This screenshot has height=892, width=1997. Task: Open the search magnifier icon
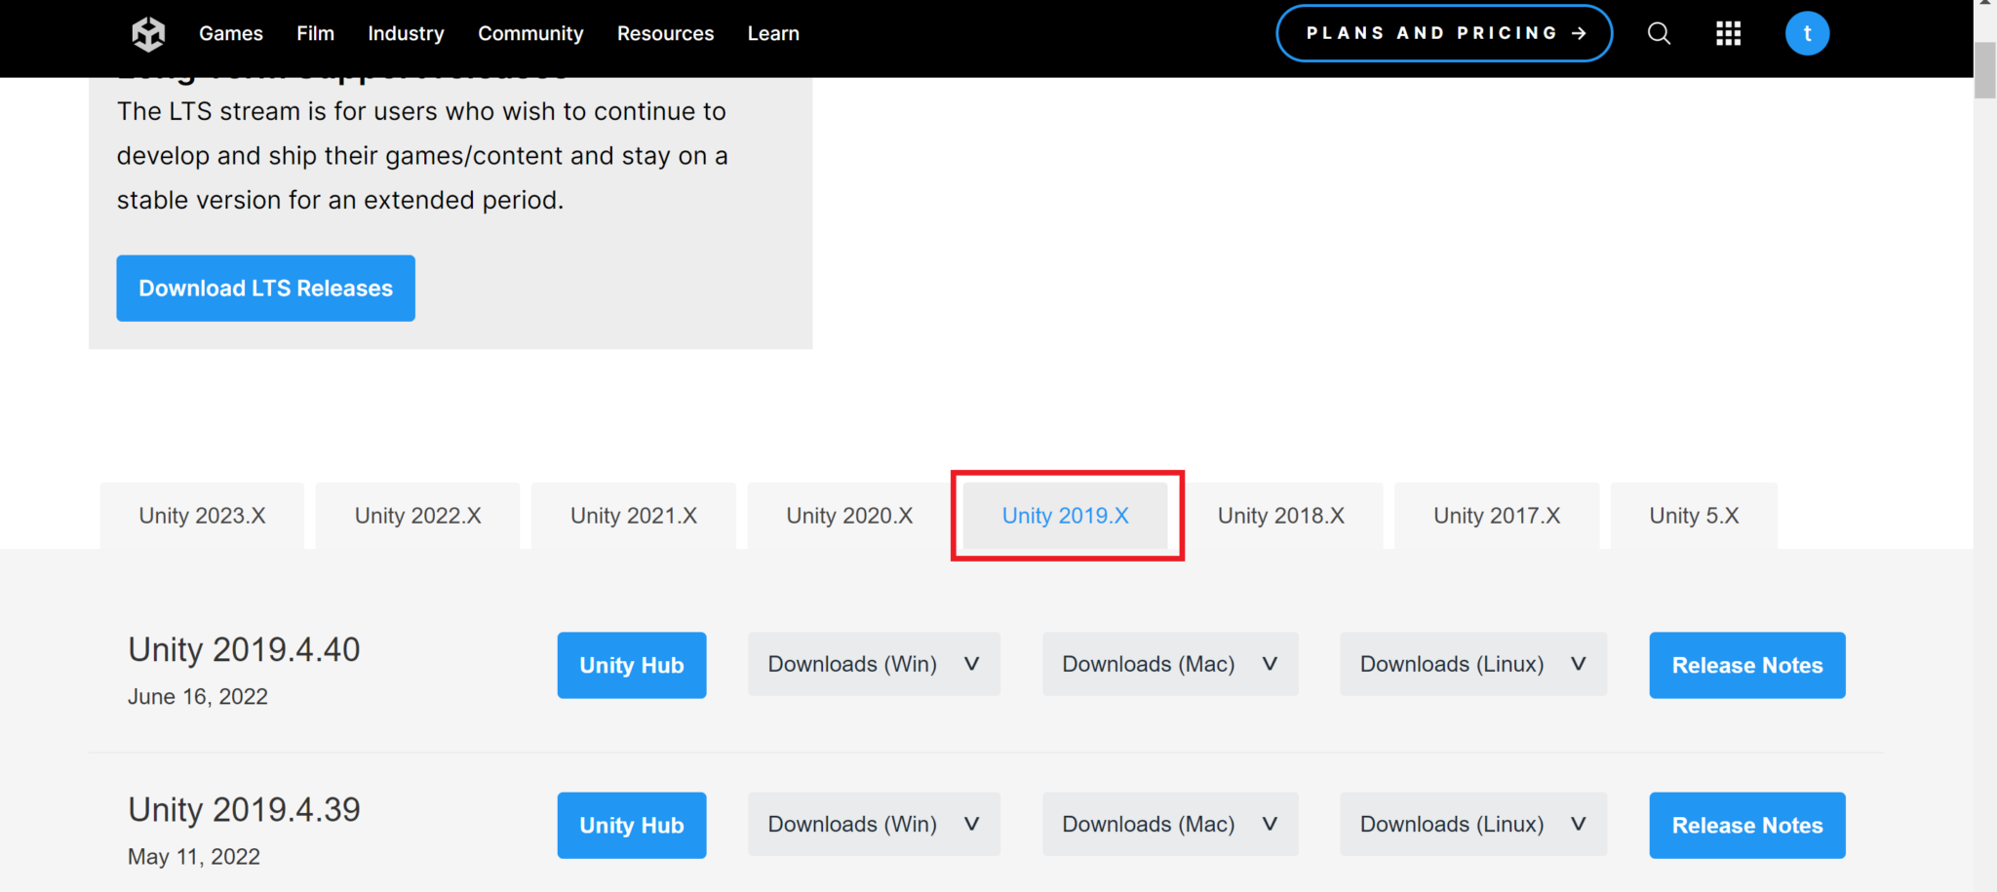pos(1659,34)
